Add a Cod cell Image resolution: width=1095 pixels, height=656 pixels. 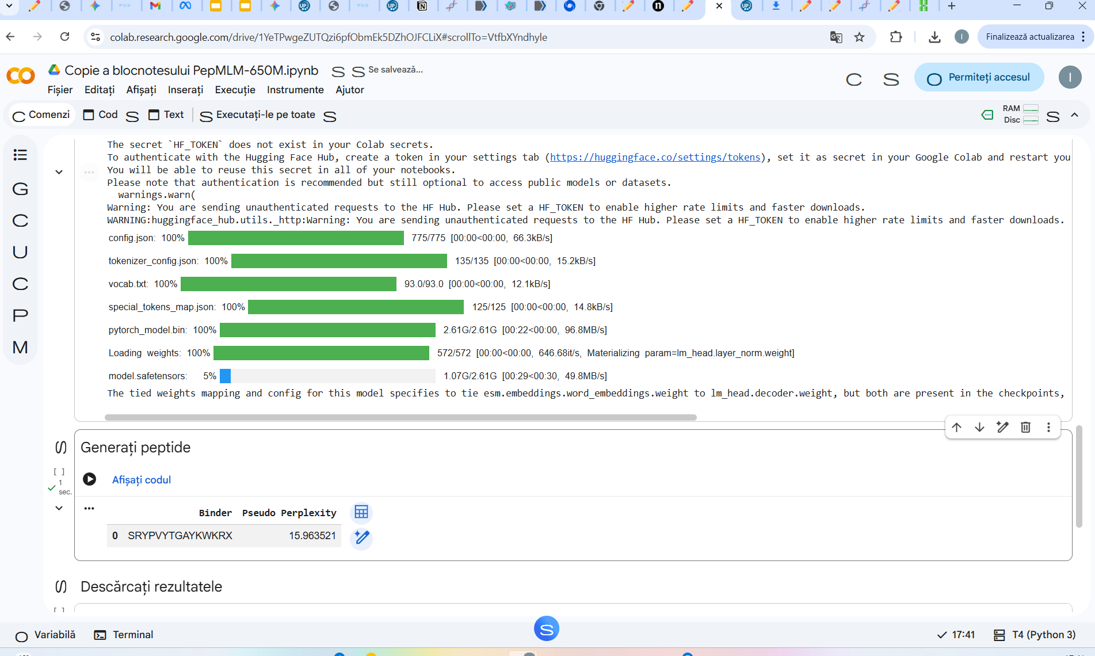[x=101, y=115]
